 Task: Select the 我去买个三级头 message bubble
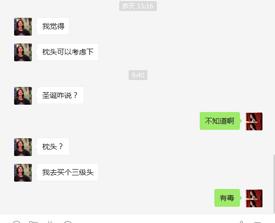67,172
